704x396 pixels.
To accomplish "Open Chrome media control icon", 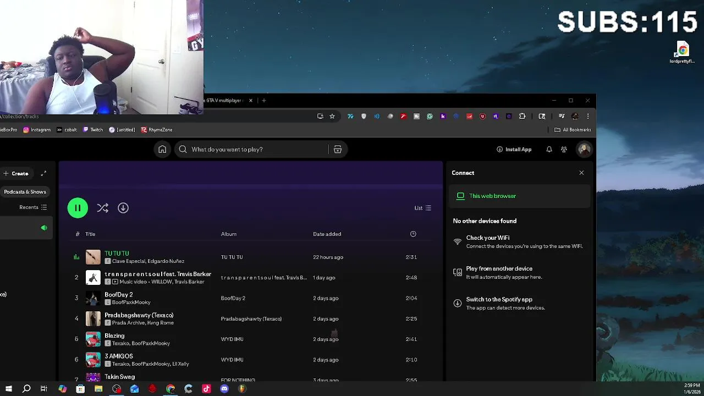I will click(x=562, y=116).
